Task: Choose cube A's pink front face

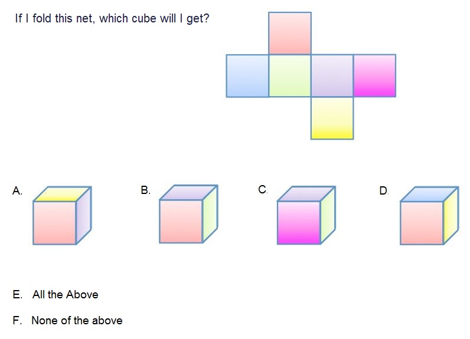Action: [54, 222]
